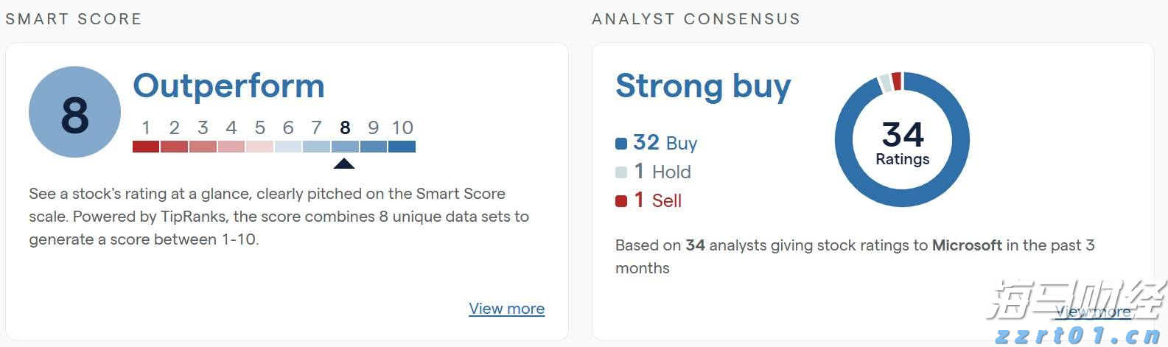Screen dimensions: 1168x347
Task: Click the 1 Sell rating label
Action: [x=657, y=200]
